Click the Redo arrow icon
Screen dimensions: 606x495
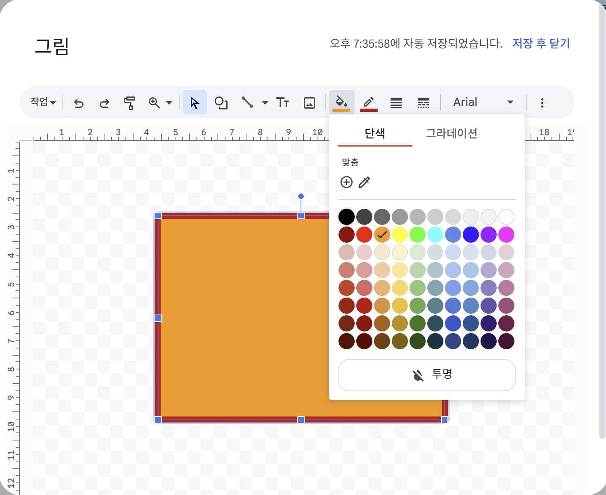tap(104, 103)
